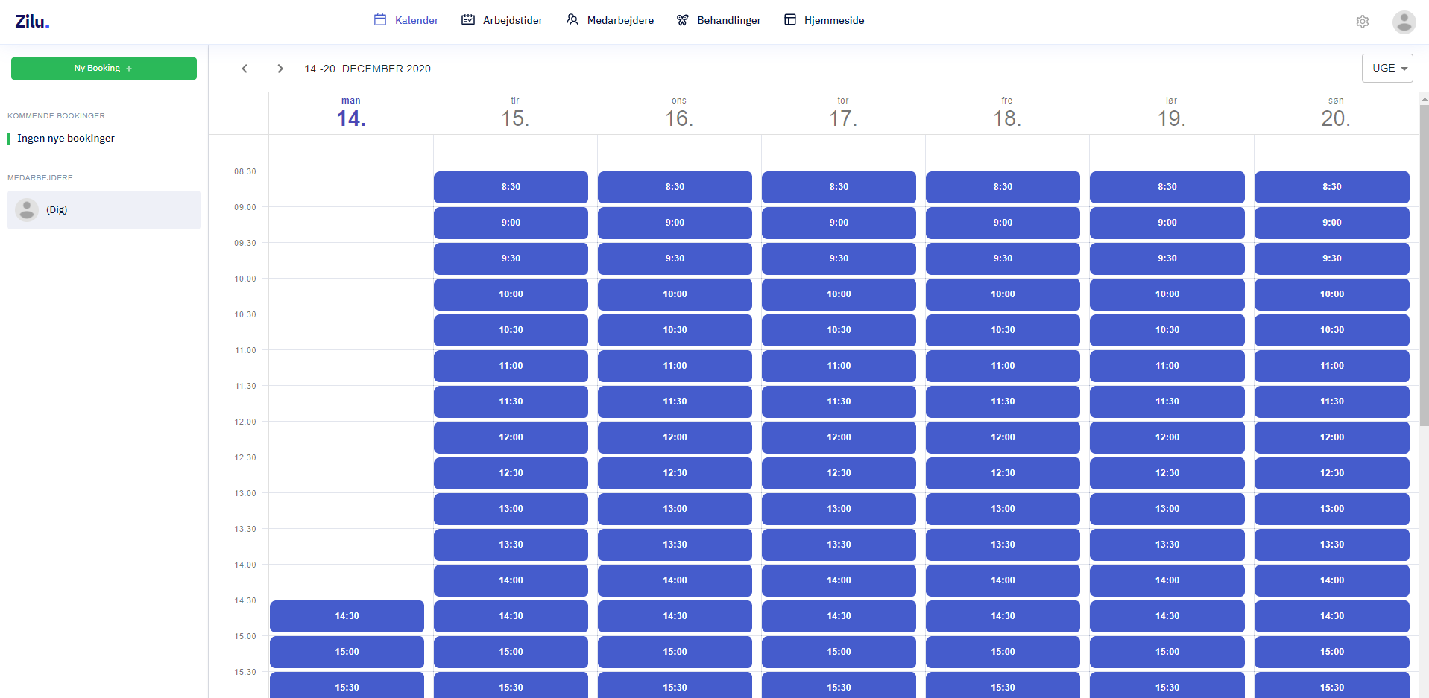Open settings via the gear icon
Screen dimensions: 1429x698
[1363, 22]
